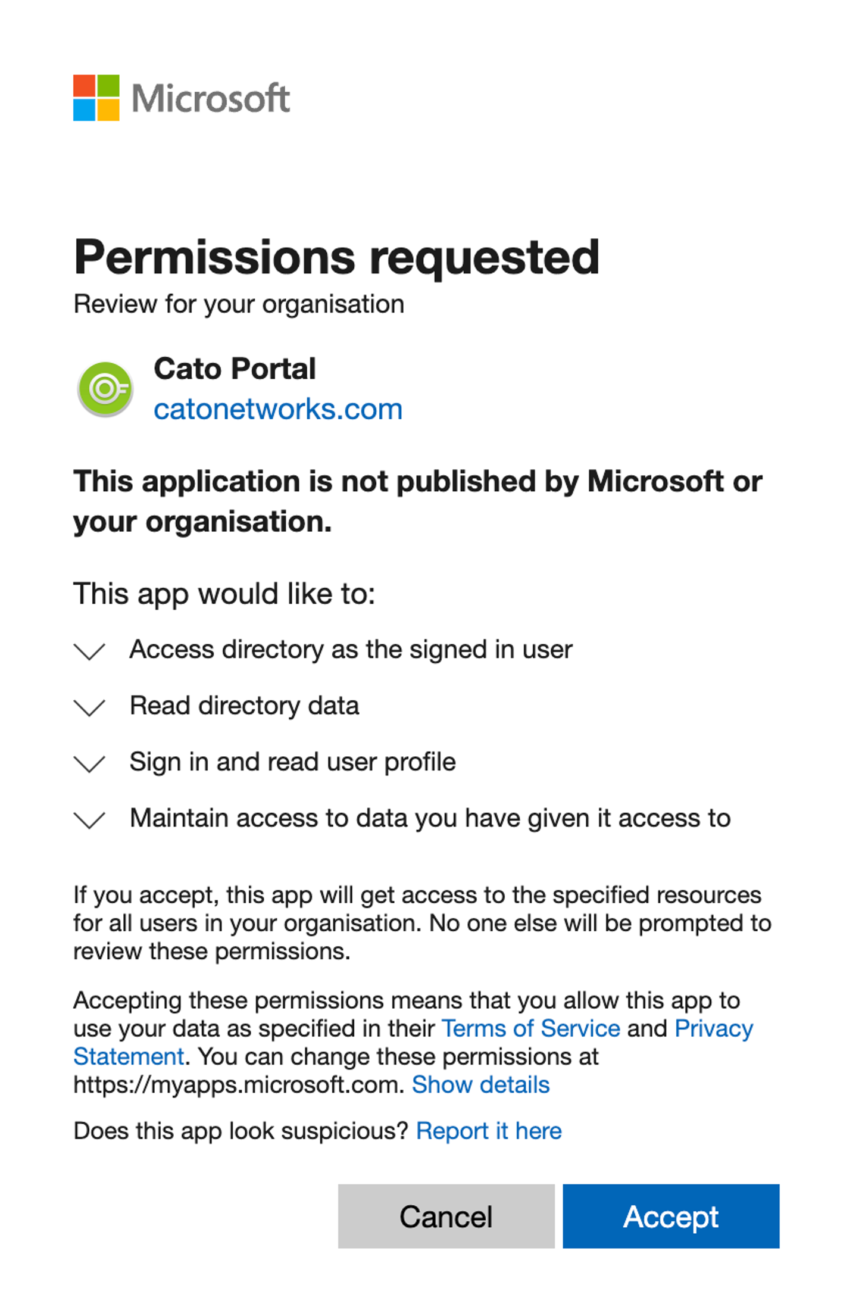Accept the requested permissions
This screenshot has height=1310, width=862.
[670, 1216]
